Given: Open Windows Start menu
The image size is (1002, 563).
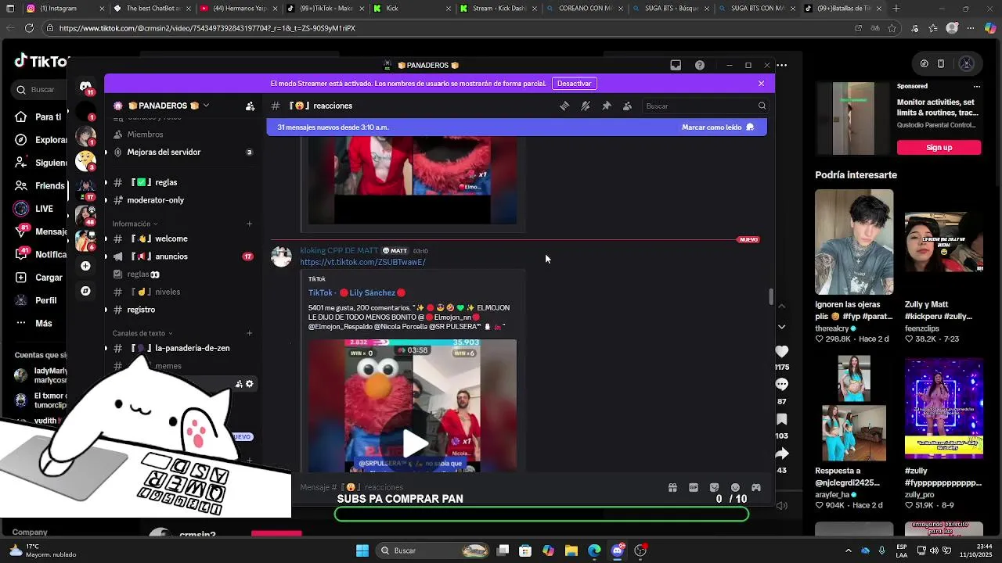Looking at the screenshot, I should point(362,550).
